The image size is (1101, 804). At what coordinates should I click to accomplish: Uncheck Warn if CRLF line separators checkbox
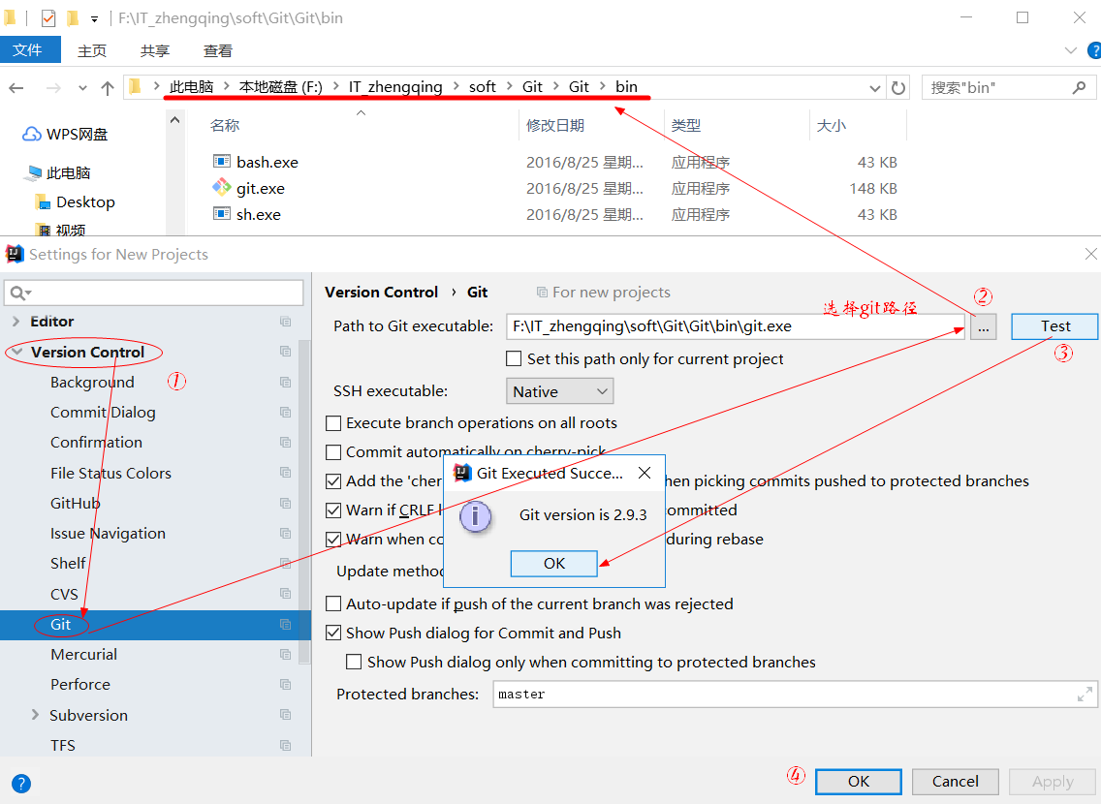[x=333, y=510]
